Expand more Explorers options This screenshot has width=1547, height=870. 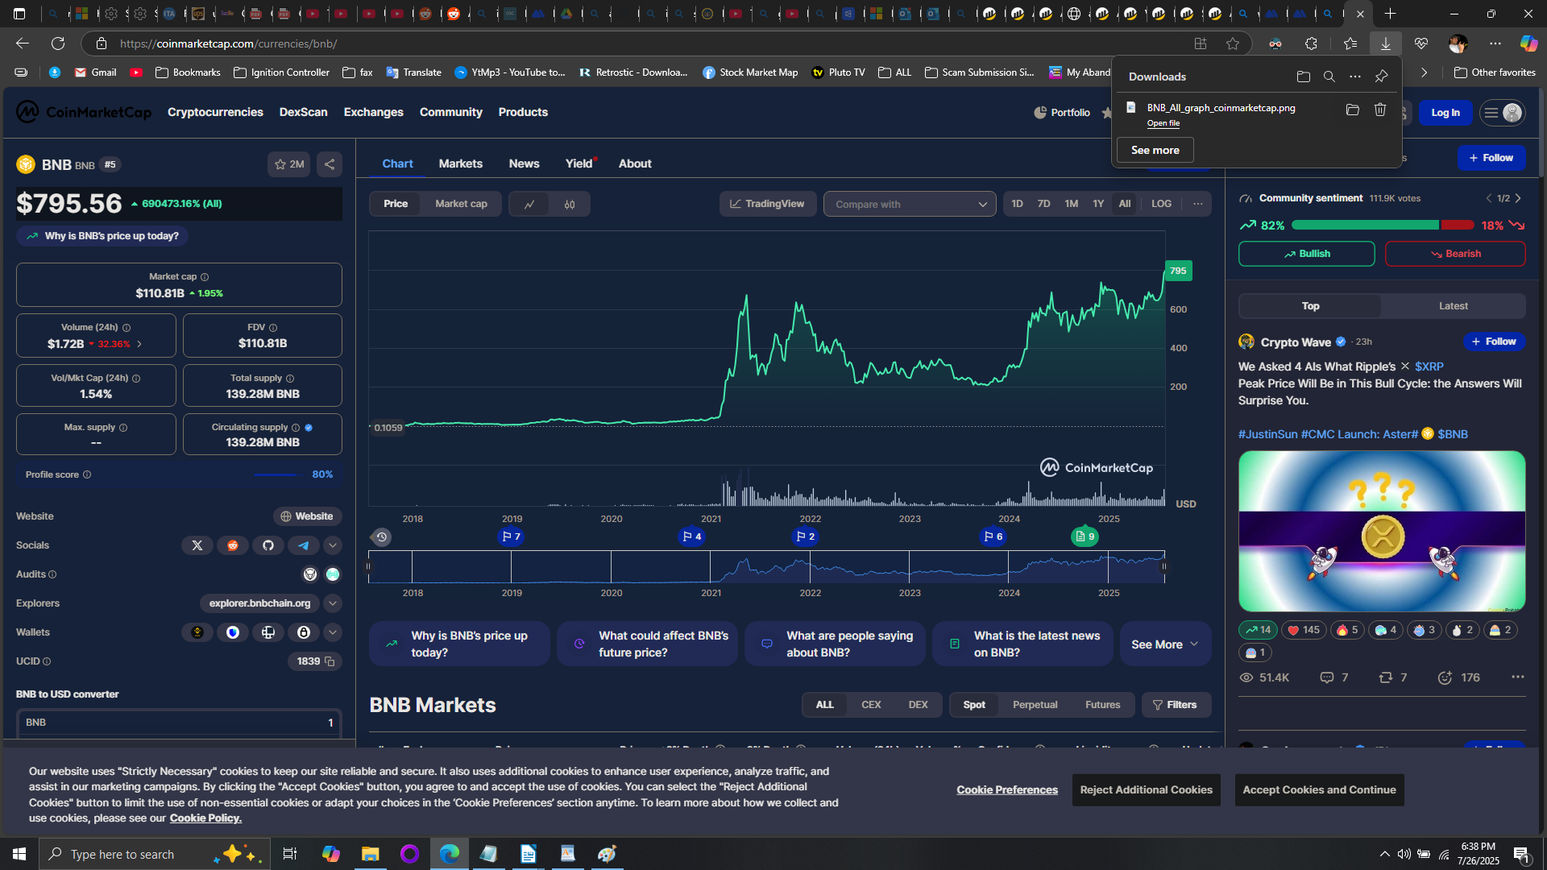[x=333, y=603]
